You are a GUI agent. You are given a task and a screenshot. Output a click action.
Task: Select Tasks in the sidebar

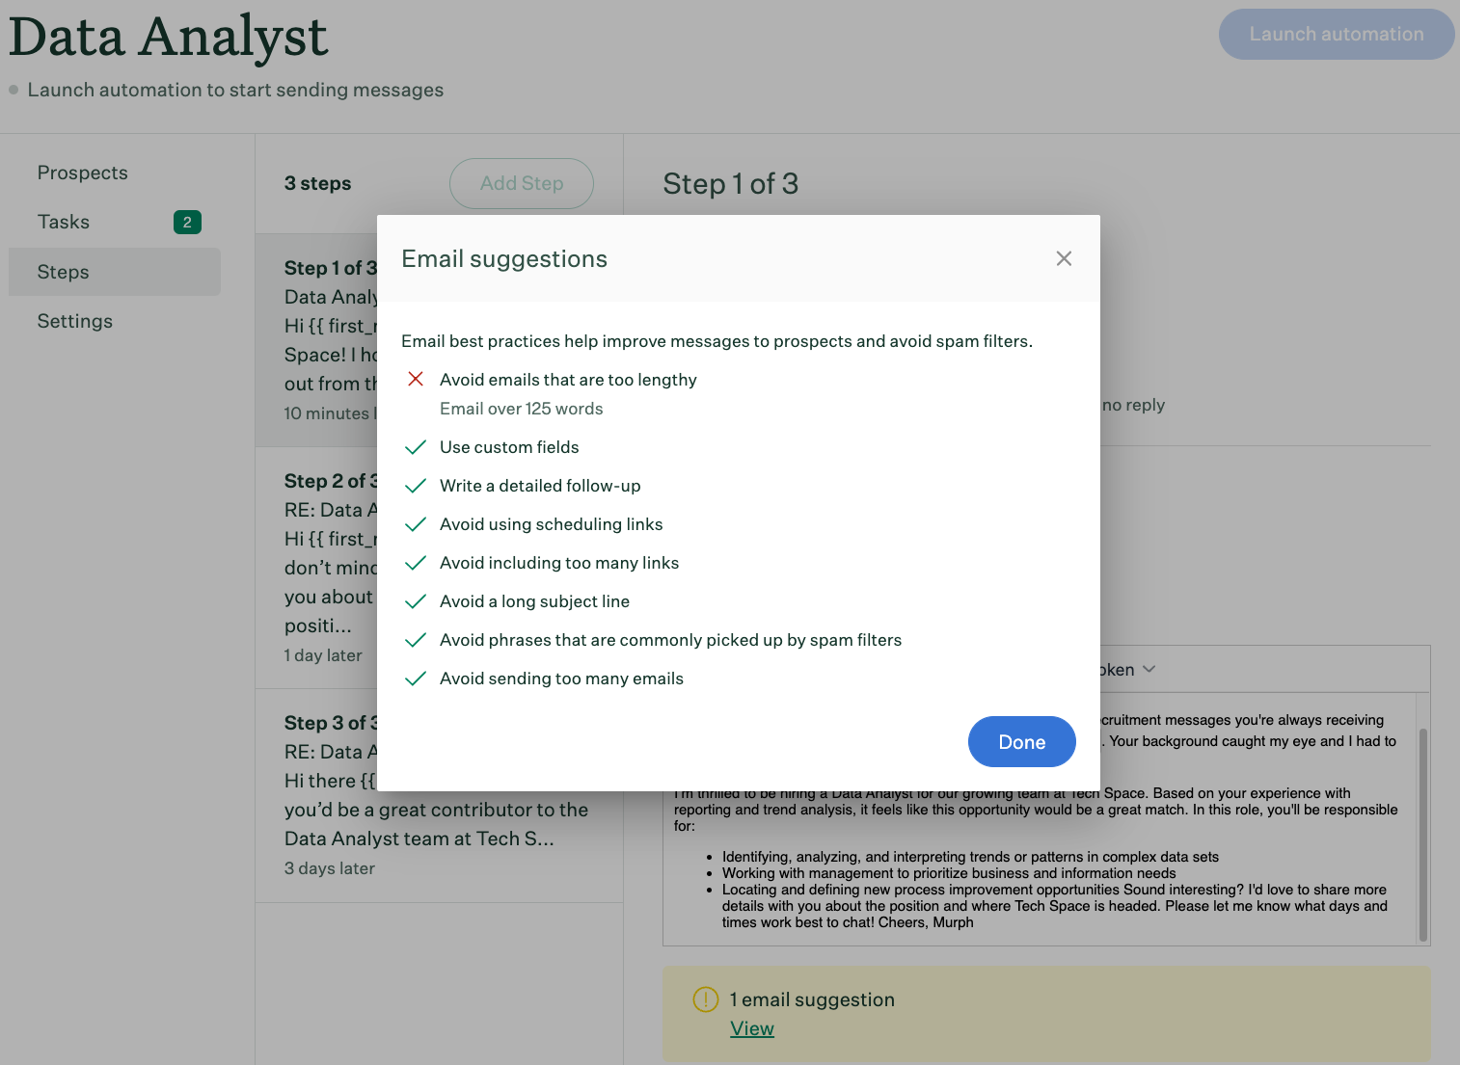(63, 222)
